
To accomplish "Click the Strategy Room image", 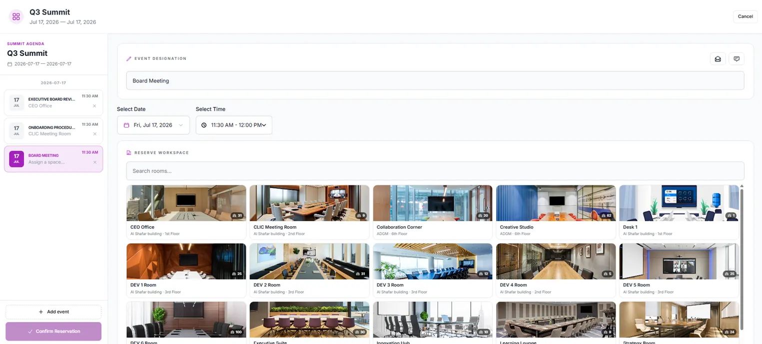I will click(x=679, y=320).
